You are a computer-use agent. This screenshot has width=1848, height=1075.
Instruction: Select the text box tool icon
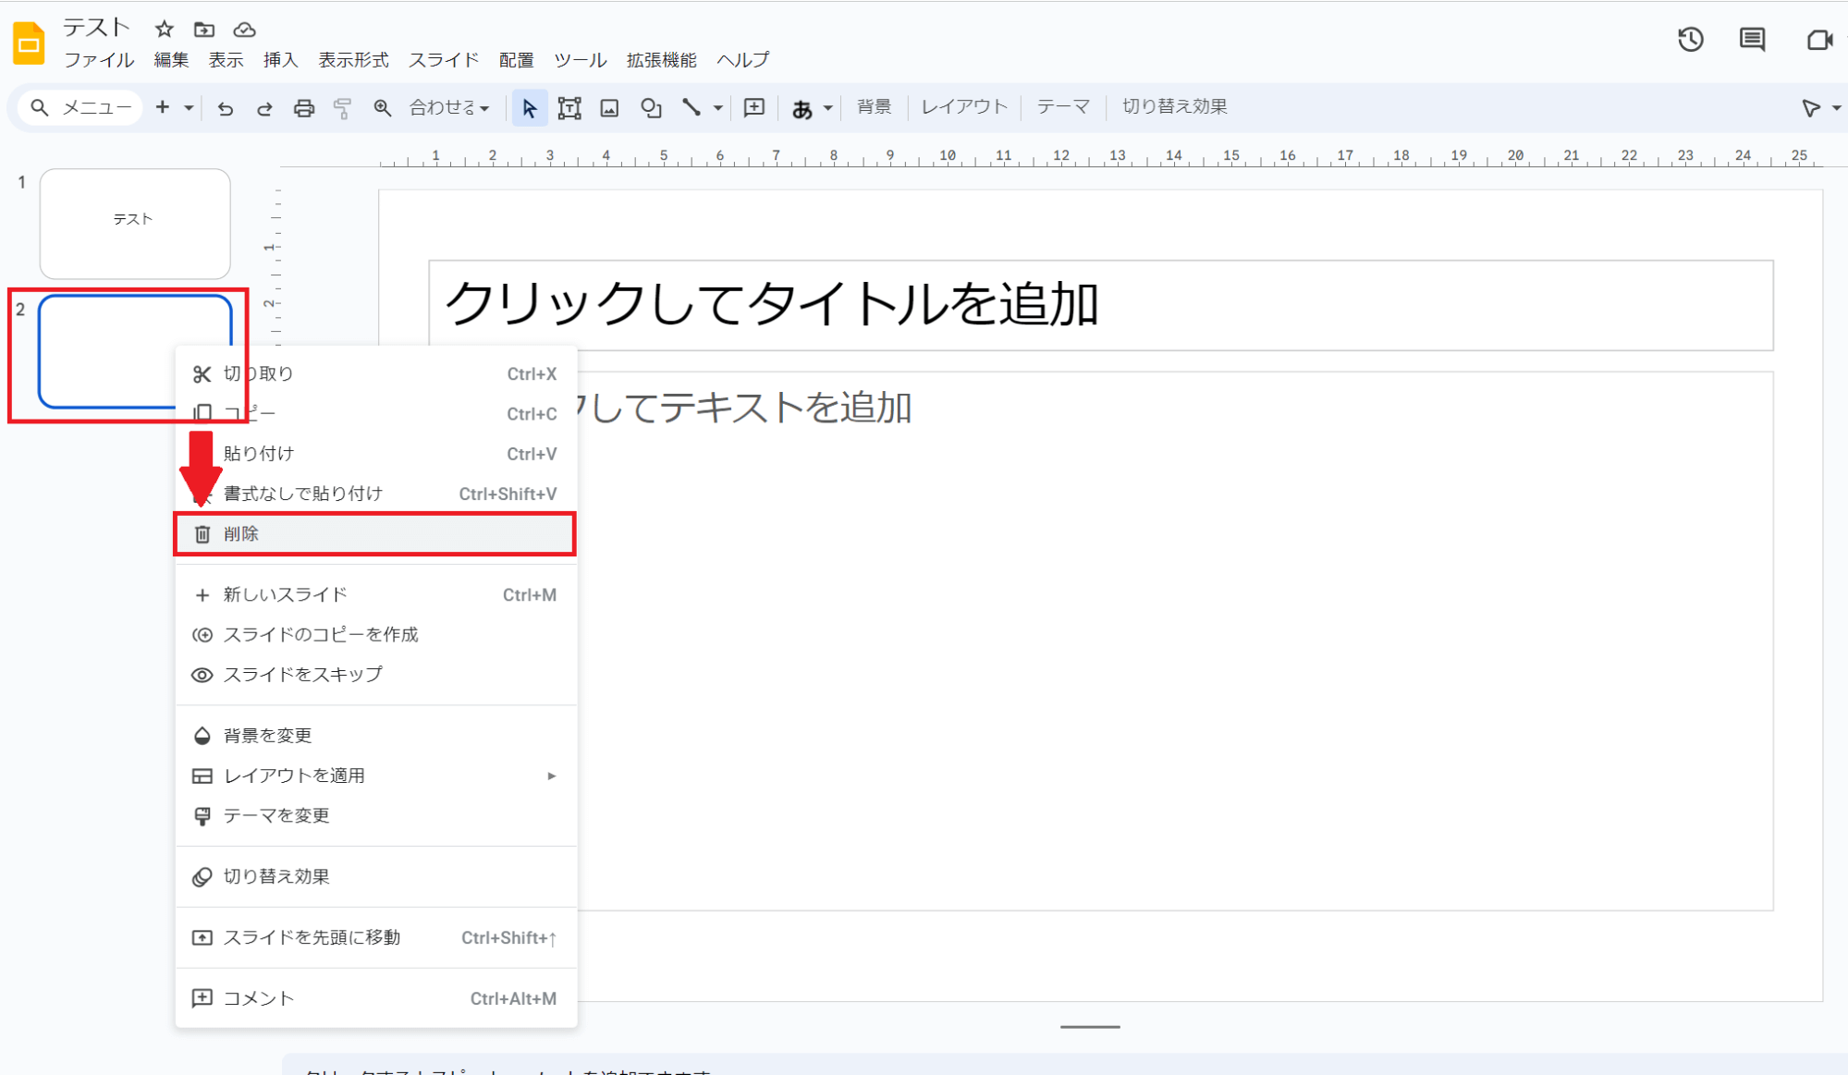569,108
